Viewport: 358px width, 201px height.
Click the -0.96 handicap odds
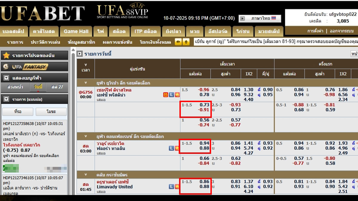tap(204, 90)
